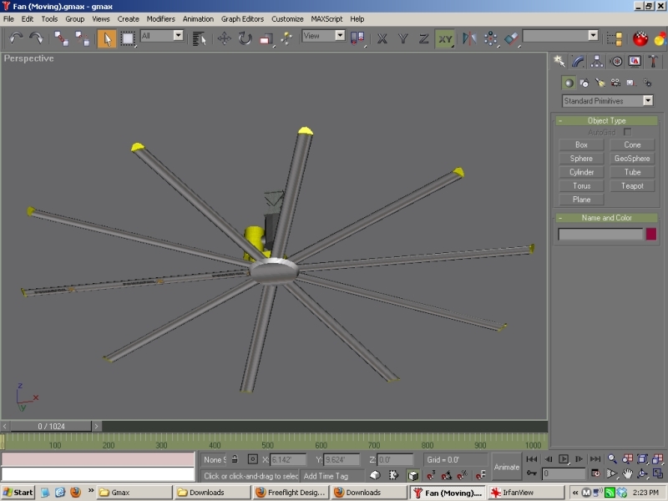Screen dimensions: 668x501
Task: Collapse the Object Type rollout
Action: 607,120
